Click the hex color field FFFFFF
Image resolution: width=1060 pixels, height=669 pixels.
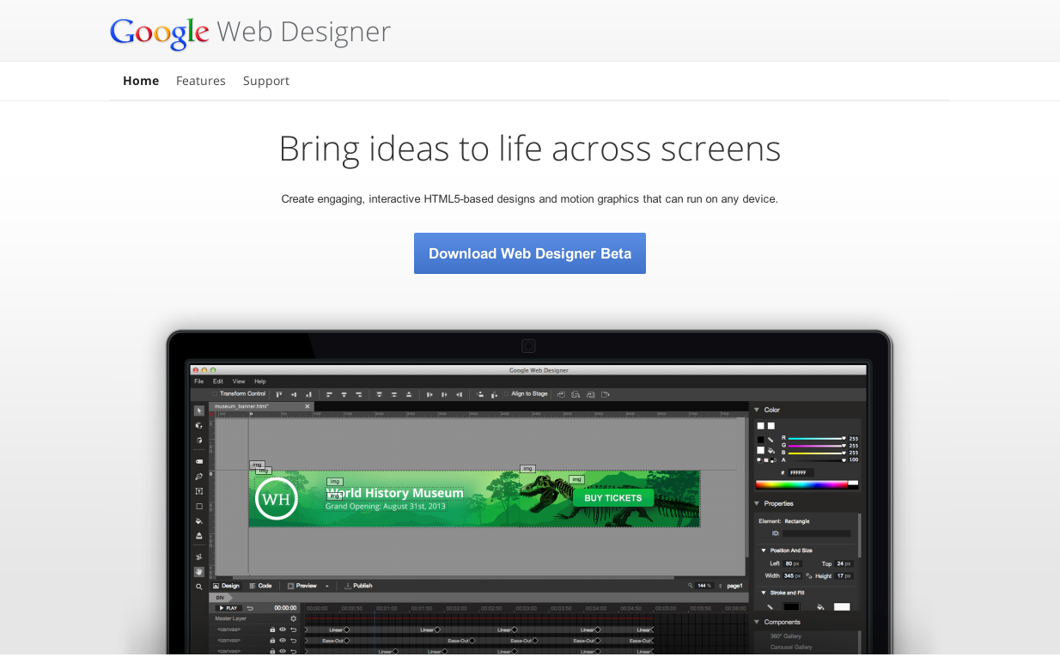click(x=801, y=472)
